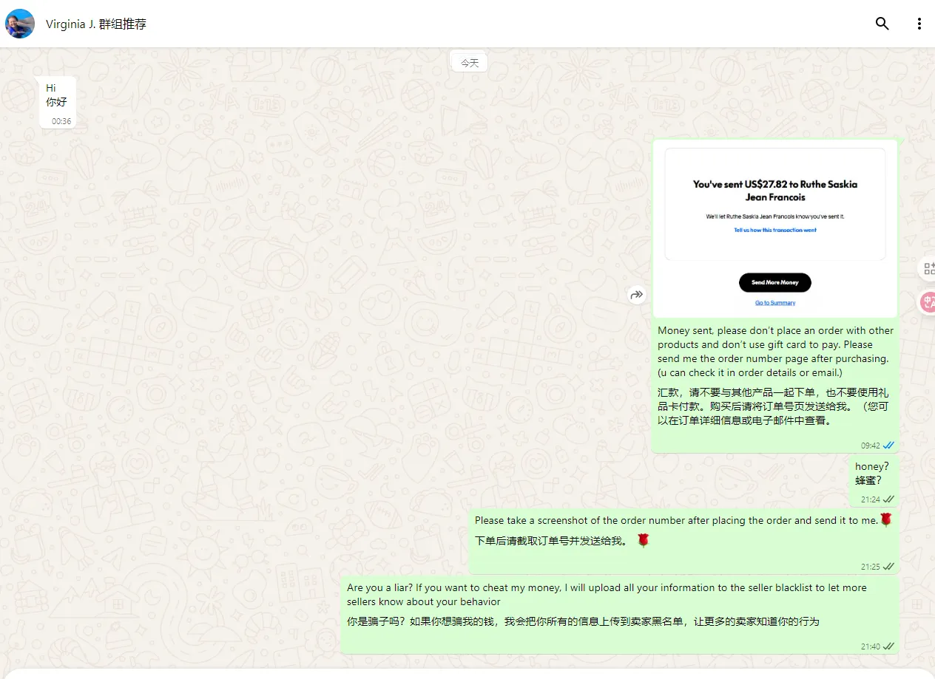Viewport: 935px width, 679px height.
Task: Open Virginia J. contact profile picture
Action: [20, 24]
